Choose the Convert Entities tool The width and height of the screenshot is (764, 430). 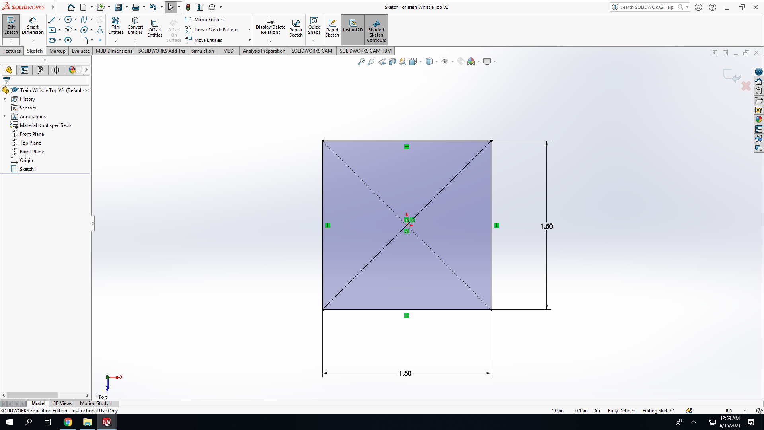click(135, 26)
